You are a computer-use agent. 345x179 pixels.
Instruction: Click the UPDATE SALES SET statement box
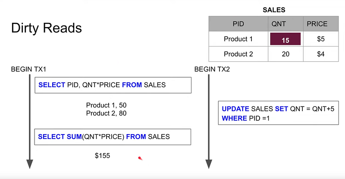click(278, 113)
